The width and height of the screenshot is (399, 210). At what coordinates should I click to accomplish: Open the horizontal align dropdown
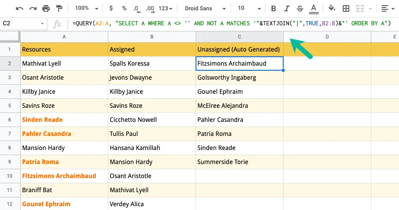tap(388, 8)
